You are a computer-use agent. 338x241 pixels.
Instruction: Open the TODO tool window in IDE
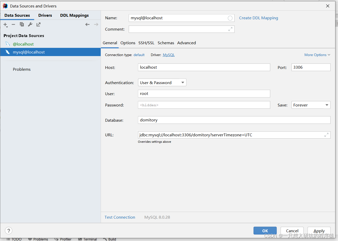click(x=14, y=239)
